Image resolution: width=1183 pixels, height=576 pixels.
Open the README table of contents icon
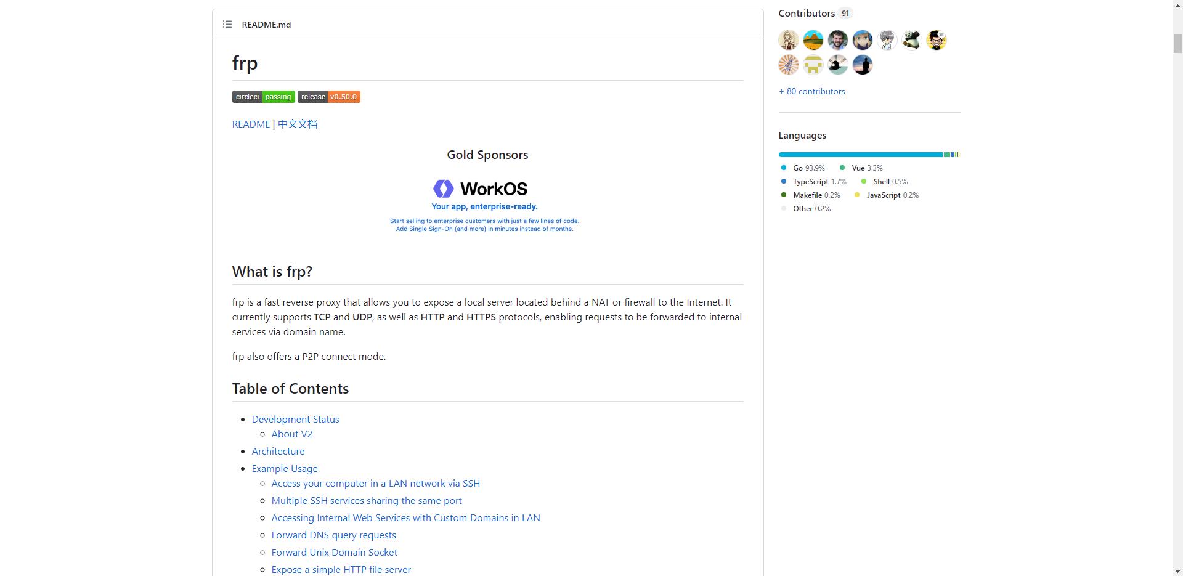[227, 25]
